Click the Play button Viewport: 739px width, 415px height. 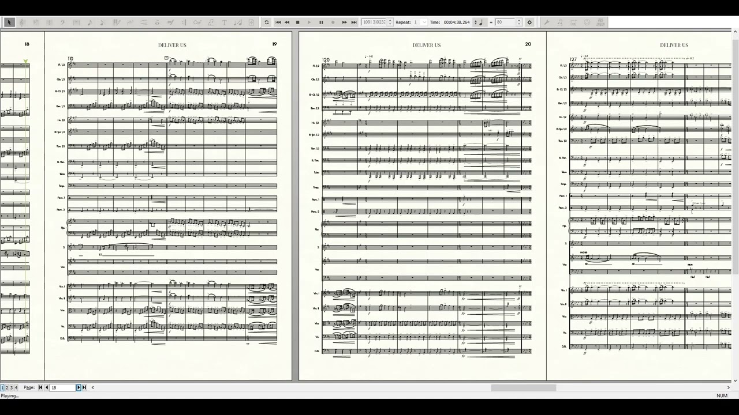[309, 22]
